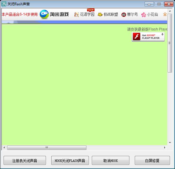This screenshot has width=175, height=169.
Task: Open the 花语学园 navigation link
Action: click(87, 14)
